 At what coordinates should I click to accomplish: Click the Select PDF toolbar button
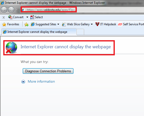pos(37,17)
